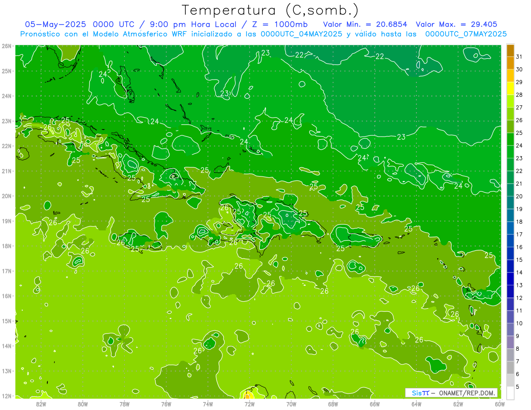Click the "82W" longitude axis label
Screen dimensions: 531x410
41,403
